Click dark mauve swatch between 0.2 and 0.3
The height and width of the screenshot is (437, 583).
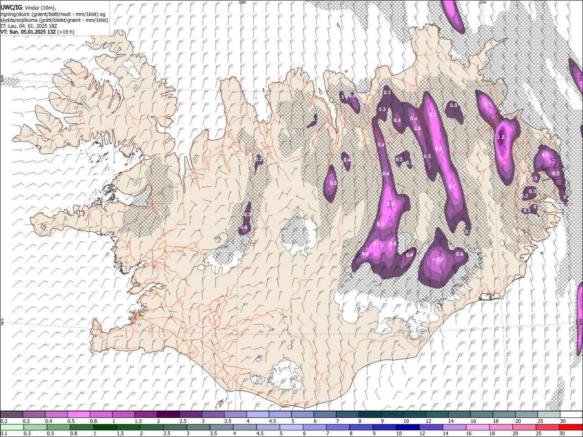[11, 414]
